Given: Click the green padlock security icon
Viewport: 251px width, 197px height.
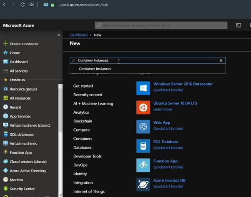Looking at the screenshot, I should point(53,5).
